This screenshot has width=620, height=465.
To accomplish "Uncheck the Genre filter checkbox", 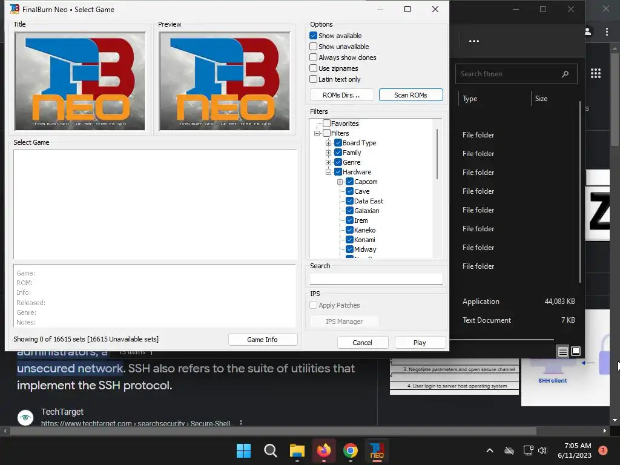I will 338,162.
